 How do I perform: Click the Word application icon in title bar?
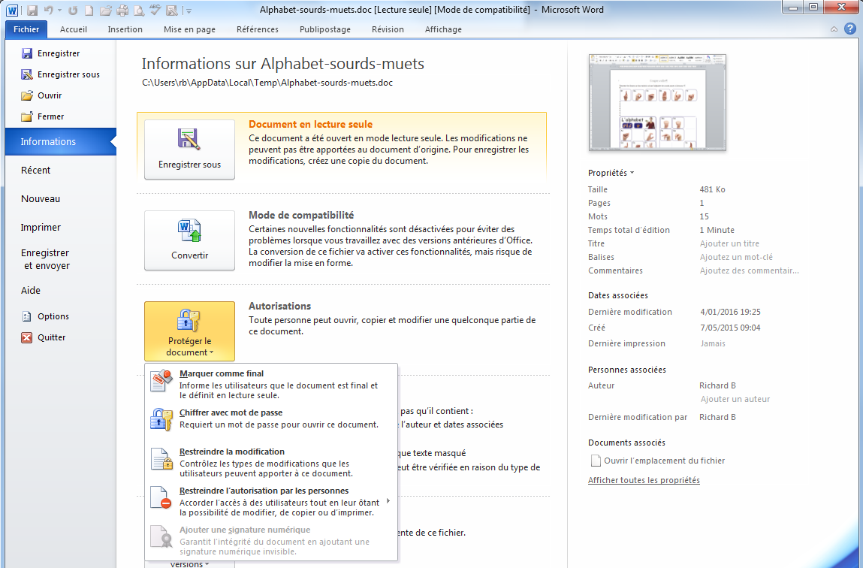[12, 10]
